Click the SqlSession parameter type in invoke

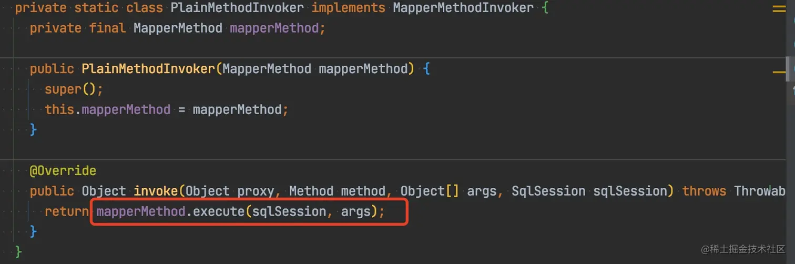click(548, 191)
